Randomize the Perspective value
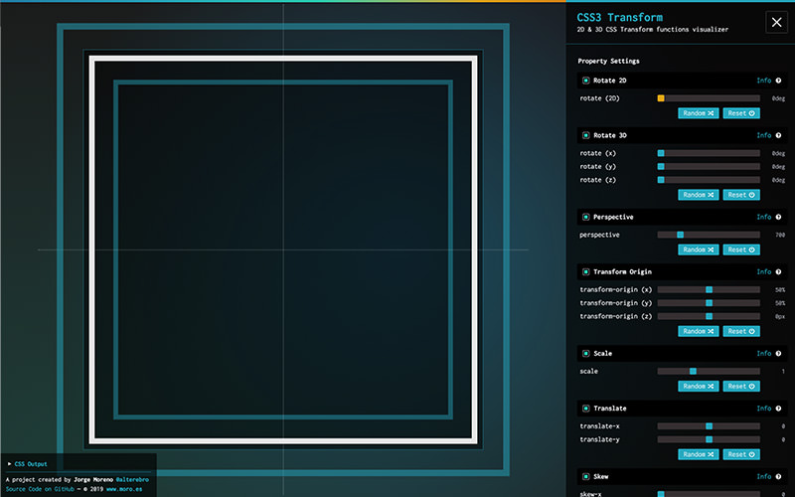 699,249
